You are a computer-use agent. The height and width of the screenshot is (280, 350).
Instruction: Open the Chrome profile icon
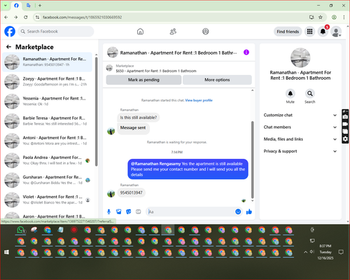click(334, 17)
